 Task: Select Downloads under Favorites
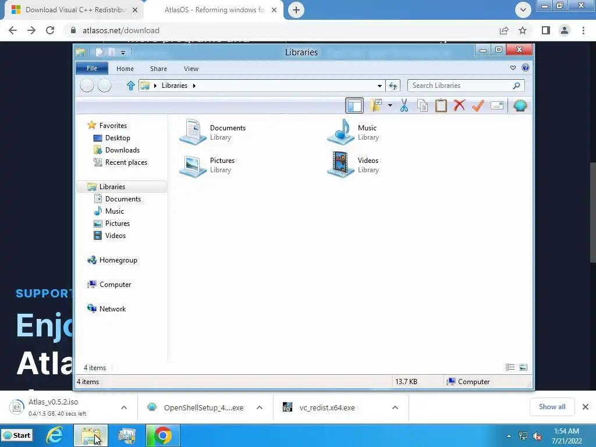(122, 150)
